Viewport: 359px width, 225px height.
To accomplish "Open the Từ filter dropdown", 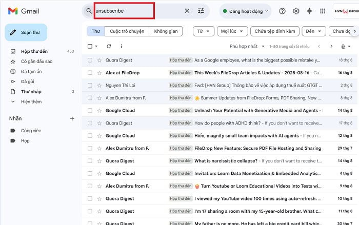I will pos(204,31).
